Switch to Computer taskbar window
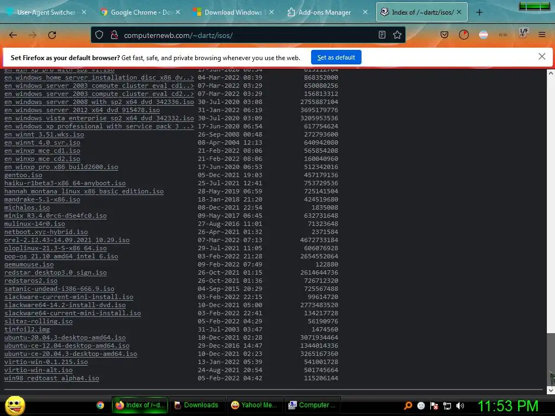The height and width of the screenshot is (416, 555). pyautogui.click(x=312, y=405)
